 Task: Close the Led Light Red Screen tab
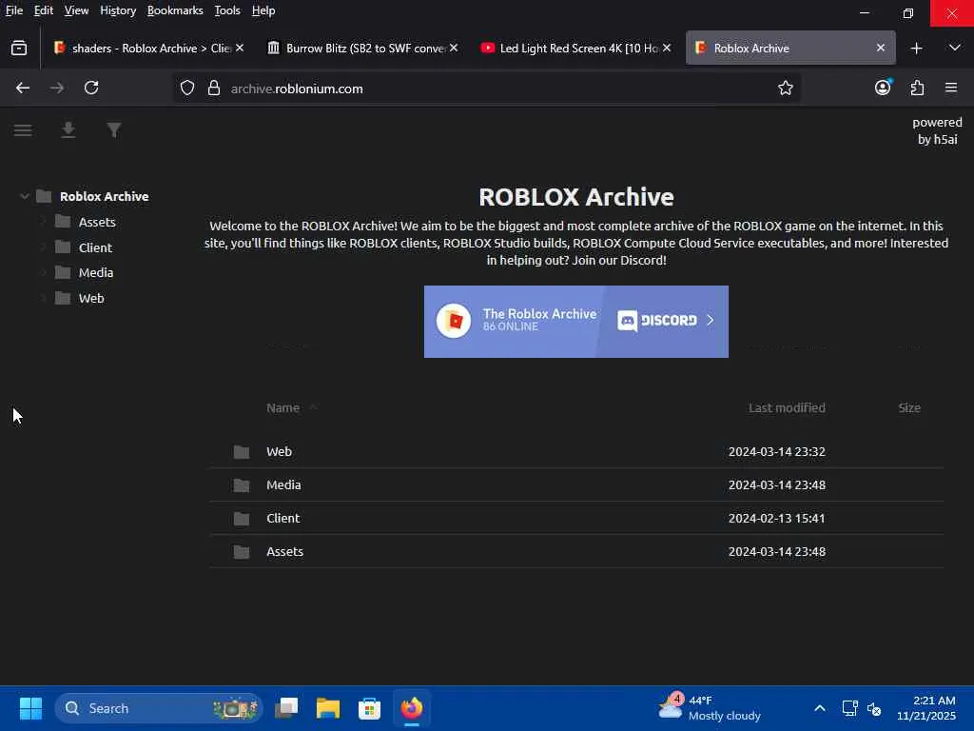pyautogui.click(x=667, y=48)
